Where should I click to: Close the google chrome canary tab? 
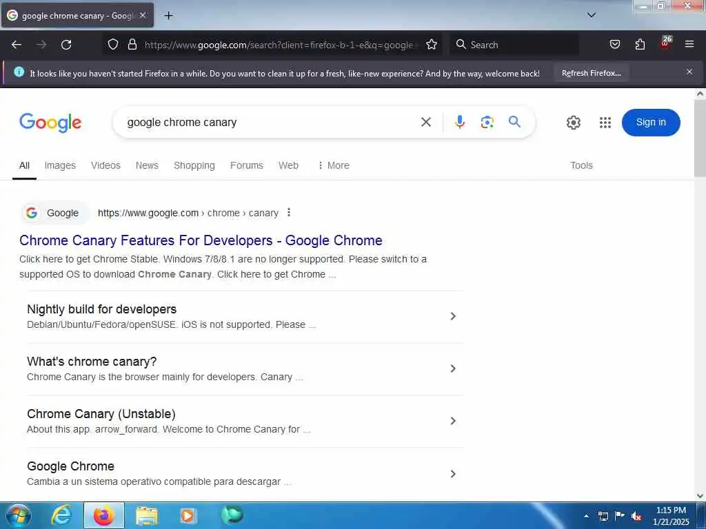pos(143,15)
